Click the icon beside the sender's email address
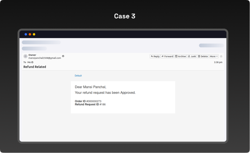The height and width of the screenshot is (153, 250). tap(63, 56)
